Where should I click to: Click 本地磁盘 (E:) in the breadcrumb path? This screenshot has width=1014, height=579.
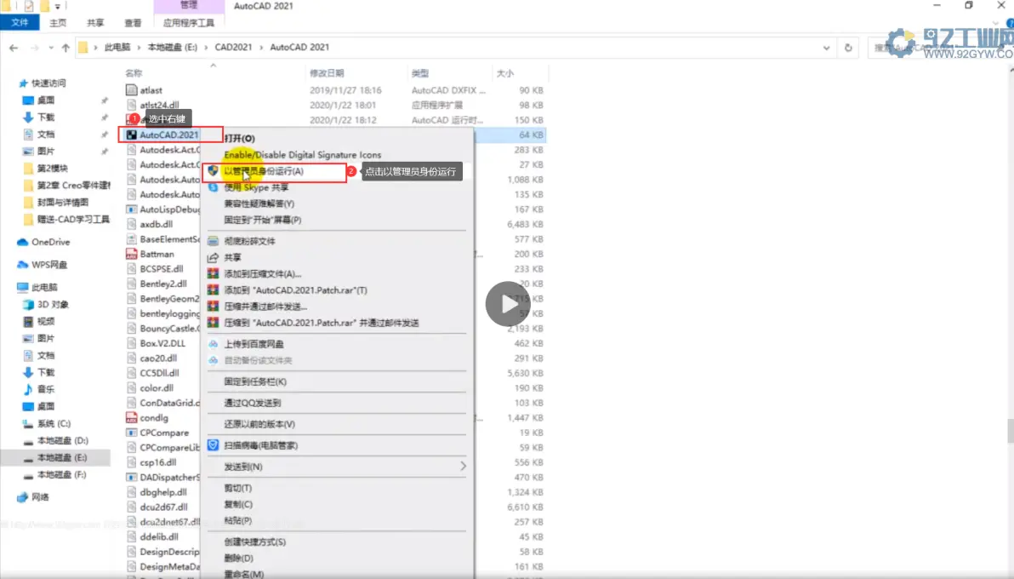click(x=173, y=48)
